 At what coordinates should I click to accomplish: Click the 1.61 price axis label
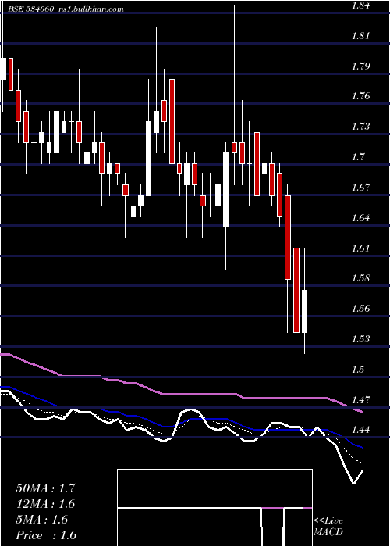(x=360, y=248)
